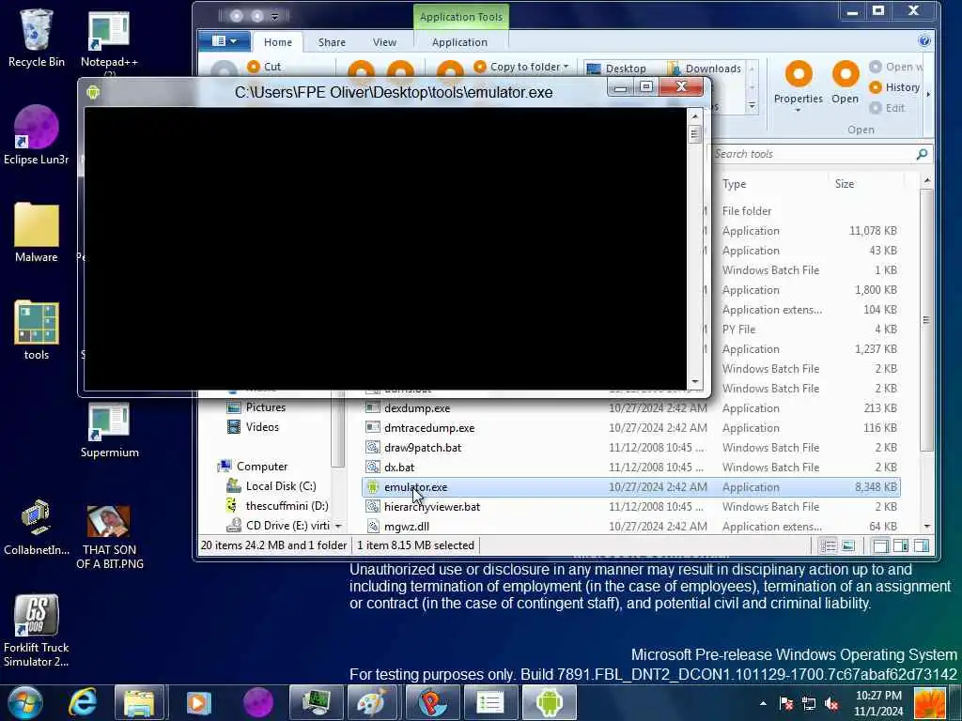
Task: Open the Copy to folder dropdown
Action: (x=521, y=67)
